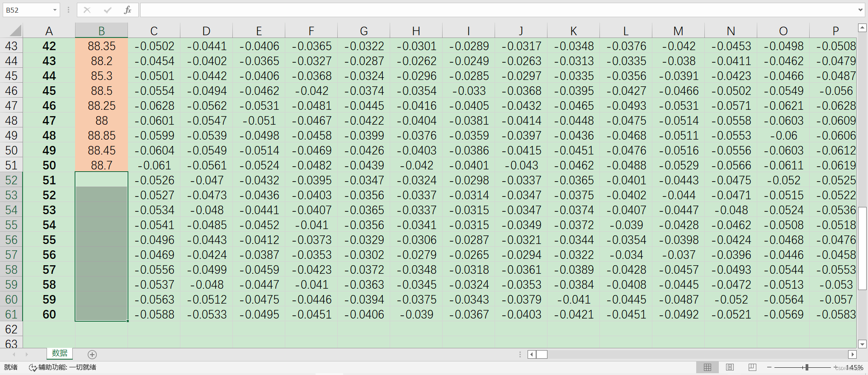
Task: Switch to Page Break Preview icon
Action: point(752,367)
